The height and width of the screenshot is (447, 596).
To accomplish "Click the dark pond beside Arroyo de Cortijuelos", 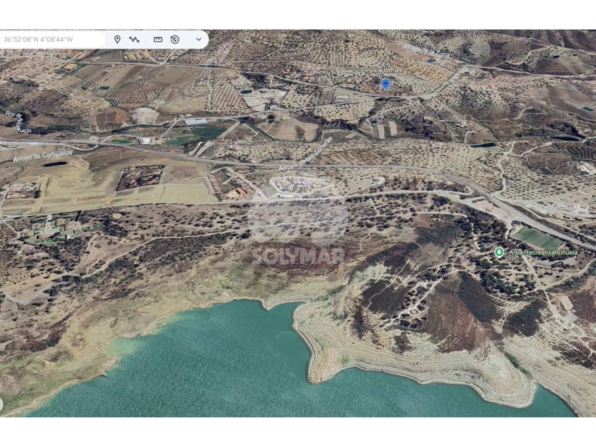I will click(x=55, y=164).
